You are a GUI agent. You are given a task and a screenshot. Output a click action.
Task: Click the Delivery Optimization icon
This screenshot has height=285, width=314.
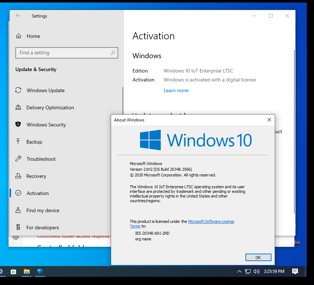click(18, 107)
